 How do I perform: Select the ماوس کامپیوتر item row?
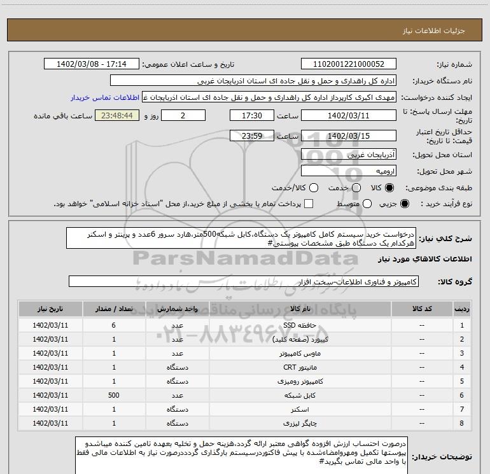pos(244,353)
